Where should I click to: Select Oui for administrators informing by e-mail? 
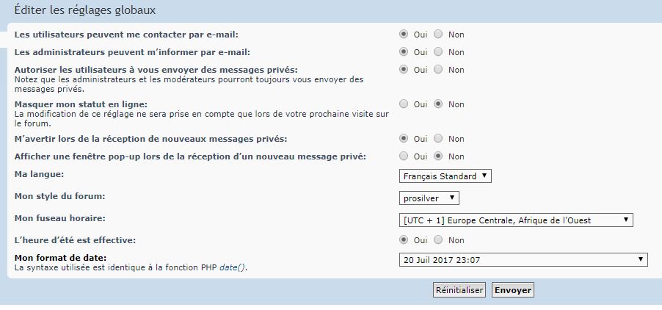click(x=404, y=52)
